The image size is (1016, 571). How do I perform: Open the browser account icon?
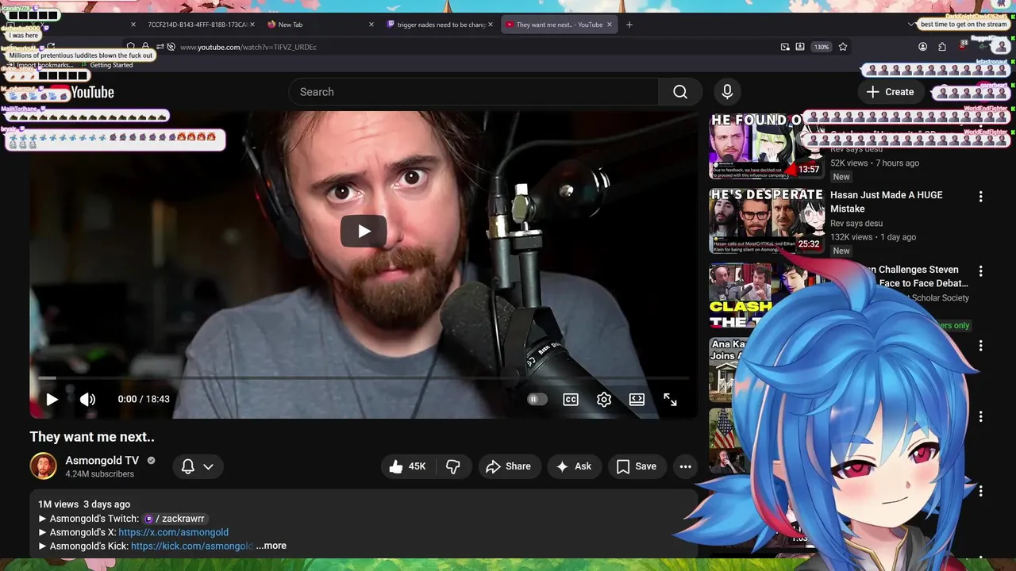point(922,47)
